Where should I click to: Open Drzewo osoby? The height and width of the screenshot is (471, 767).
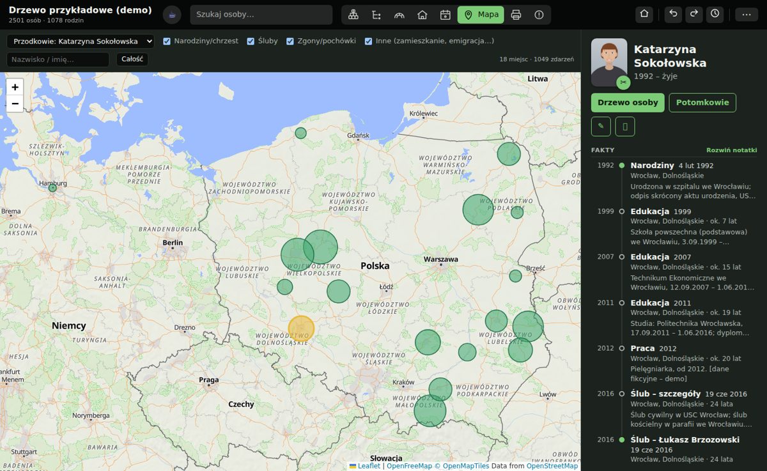[x=628, y=102]
